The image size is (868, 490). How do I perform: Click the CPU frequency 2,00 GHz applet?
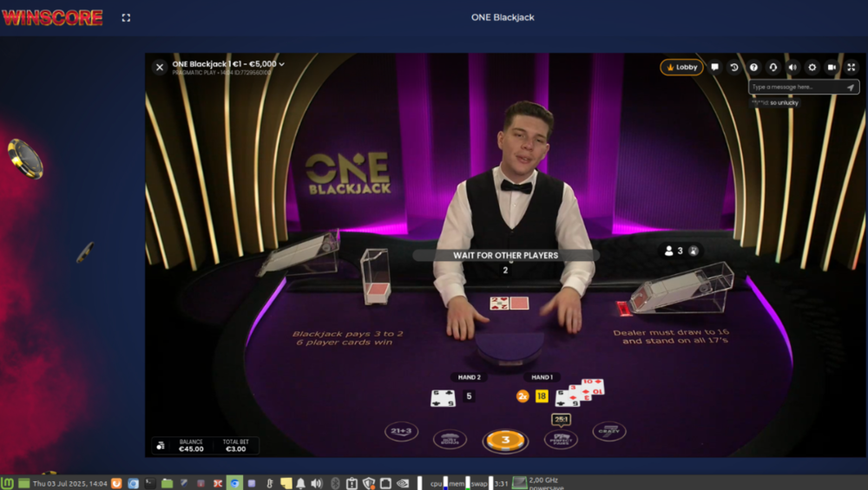[537, 483]
